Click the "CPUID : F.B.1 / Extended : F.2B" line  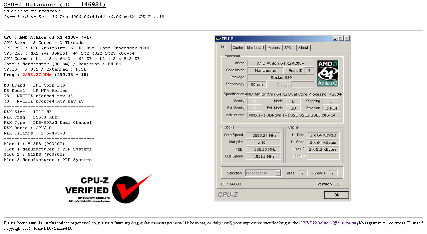(45, 69)
